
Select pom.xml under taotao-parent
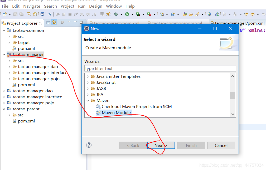coord(26,121)
